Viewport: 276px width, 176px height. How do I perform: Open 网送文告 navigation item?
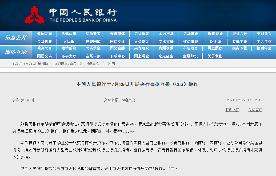click(45, 56)
